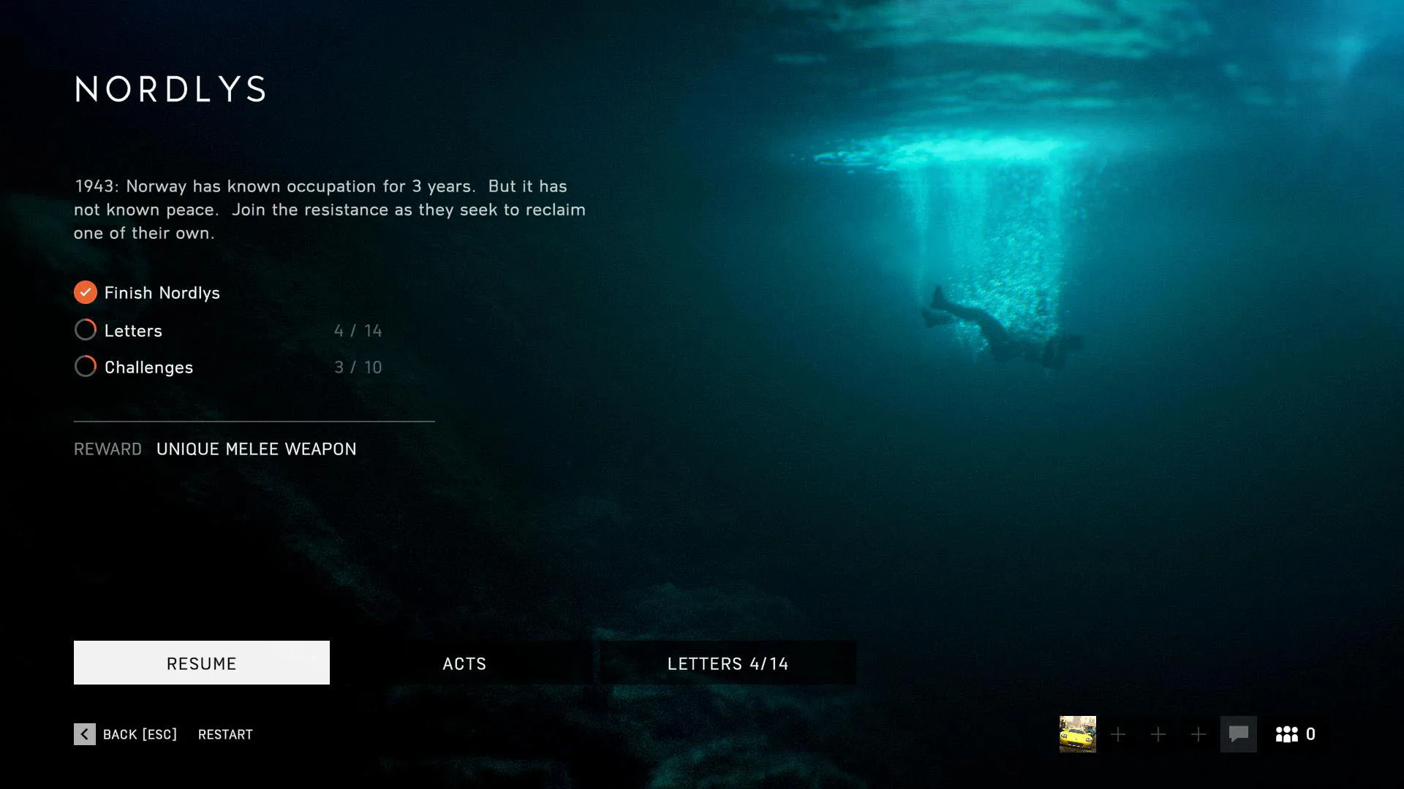
Task: Go back with the arrow icon
Action: coord(85,734)
